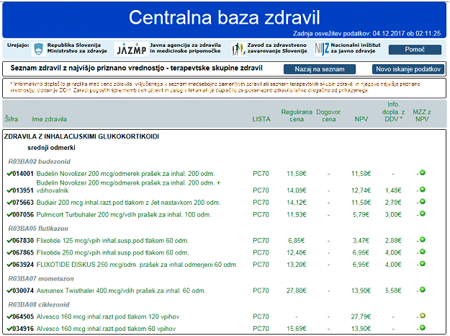This screenshot has height=336, width=450.
Task: Select the R03BA07 mometazon group label
Action: 41,278
